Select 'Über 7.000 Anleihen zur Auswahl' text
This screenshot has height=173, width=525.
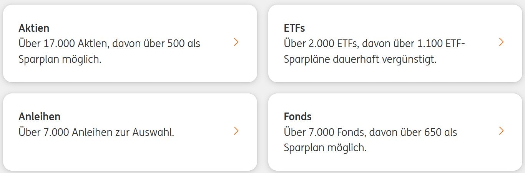coord(96,132)
